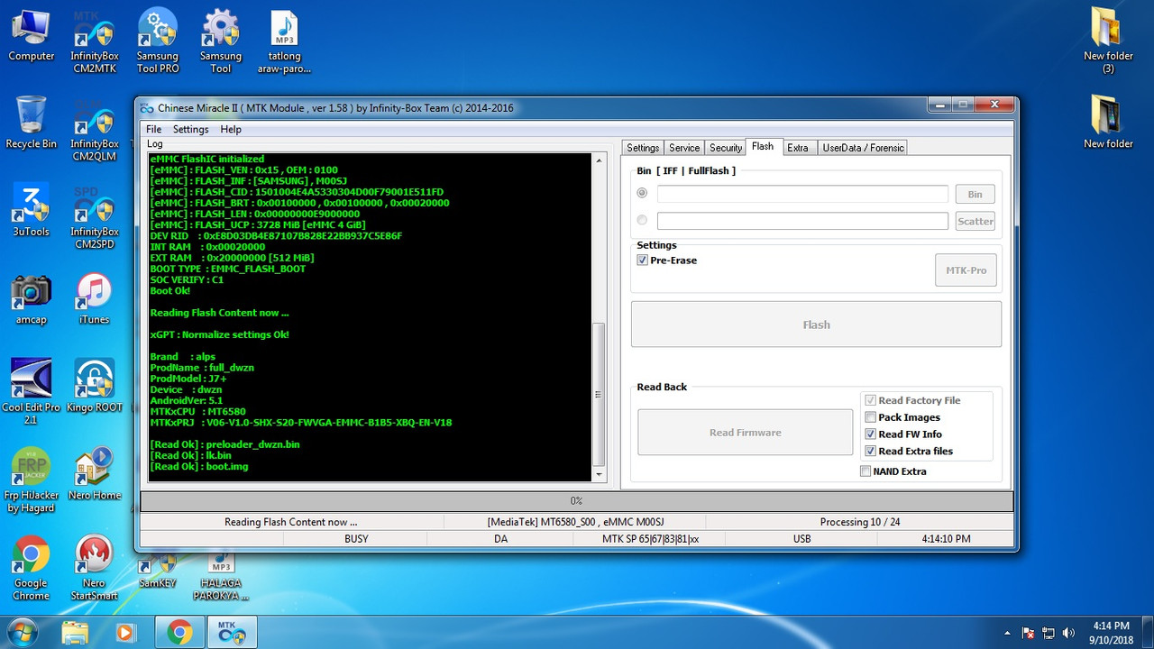
Task: Click the Scatter browse button
Action: [x=975, y=221]
